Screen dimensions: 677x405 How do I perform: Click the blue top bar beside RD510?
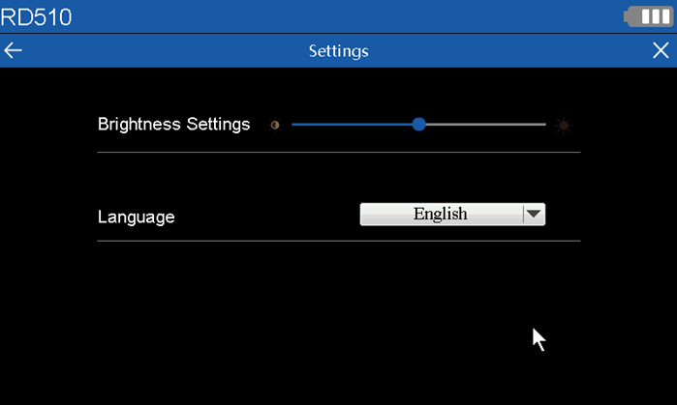coord(346,16)
